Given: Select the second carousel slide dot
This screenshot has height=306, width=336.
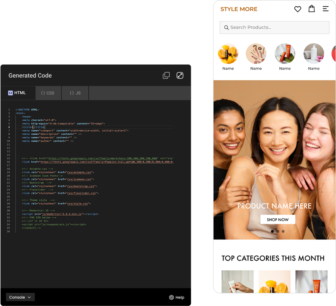Looking at the screenshot, I should point(278,231).
